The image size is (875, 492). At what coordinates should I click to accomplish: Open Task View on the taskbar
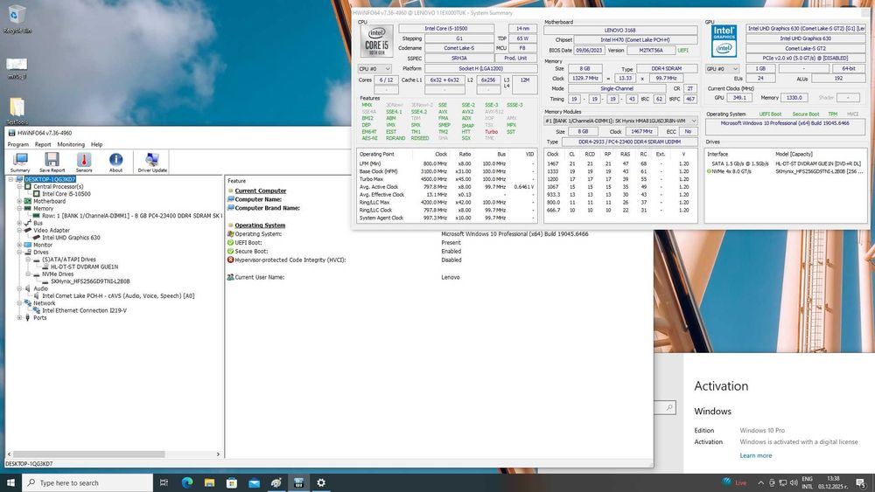(164, 482)
